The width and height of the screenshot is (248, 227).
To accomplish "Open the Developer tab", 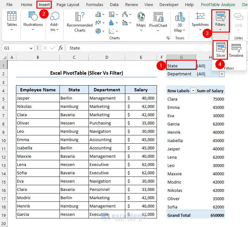I will 169,5.
